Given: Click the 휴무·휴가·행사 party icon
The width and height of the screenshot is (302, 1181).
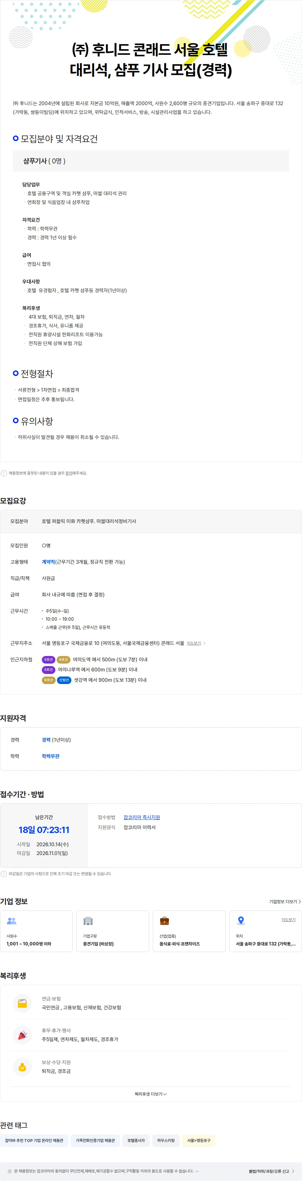Looking at the screenshot, I should click(x=22, y=1035).
